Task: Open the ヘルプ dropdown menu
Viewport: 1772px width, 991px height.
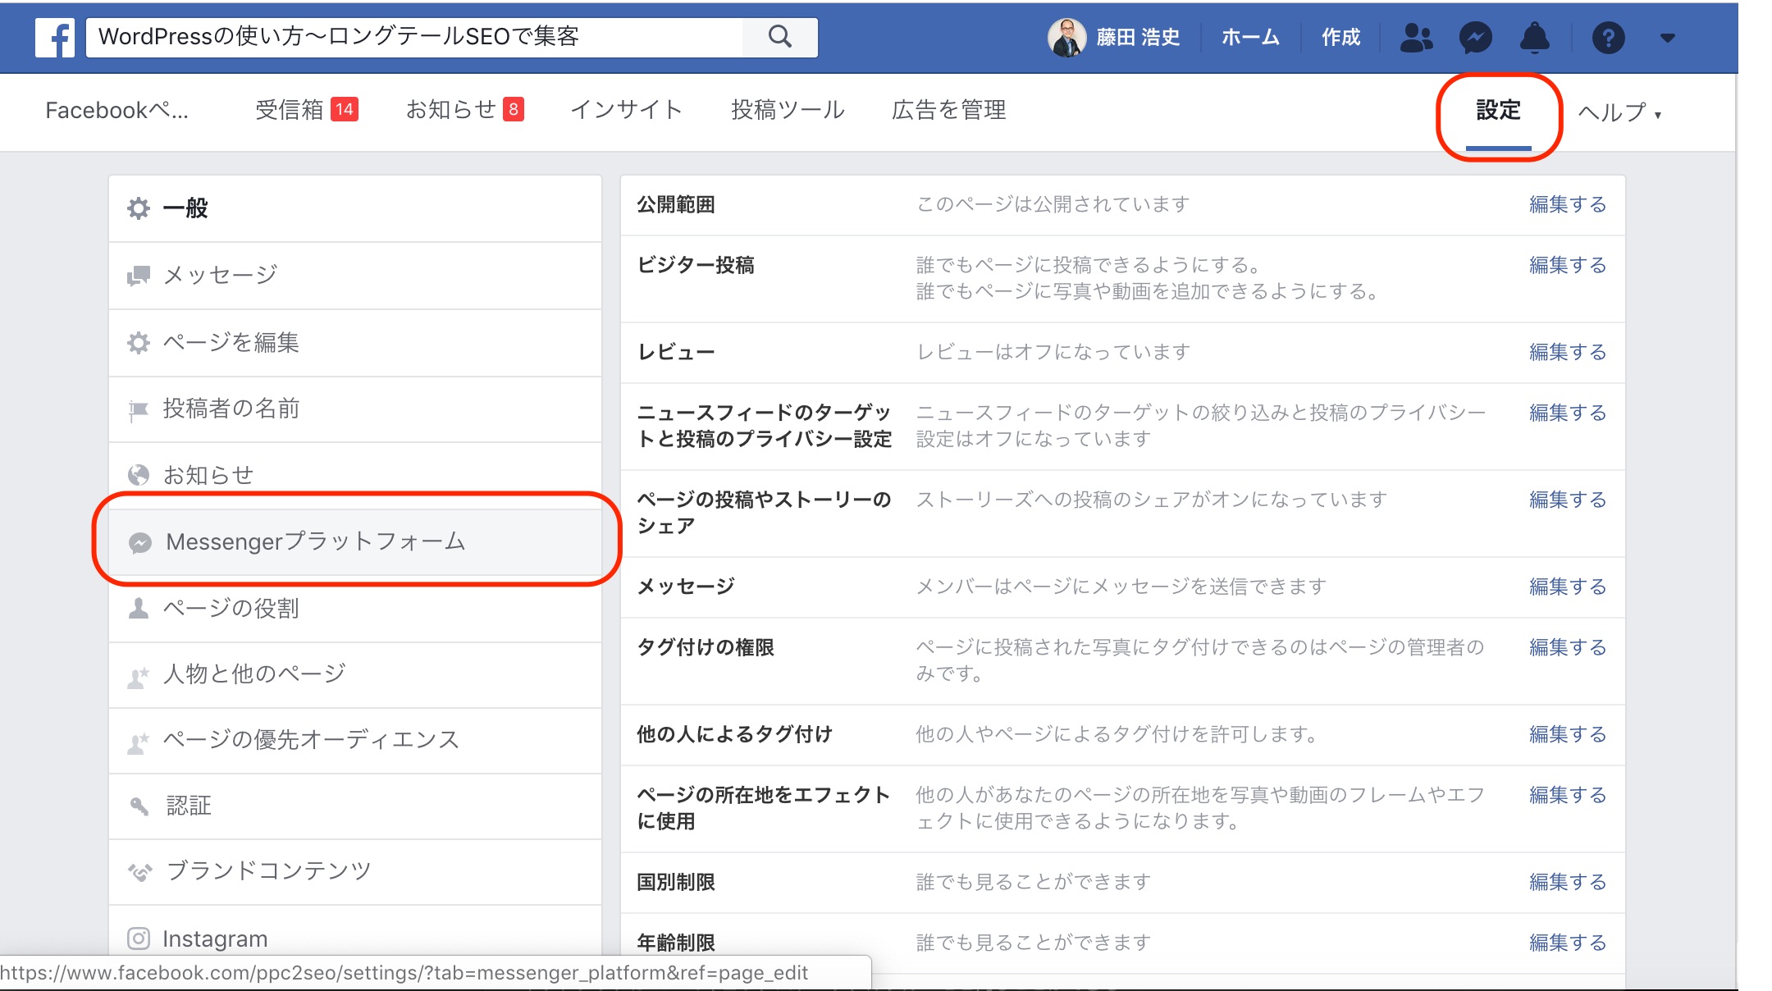Action: pos(1619,112)
